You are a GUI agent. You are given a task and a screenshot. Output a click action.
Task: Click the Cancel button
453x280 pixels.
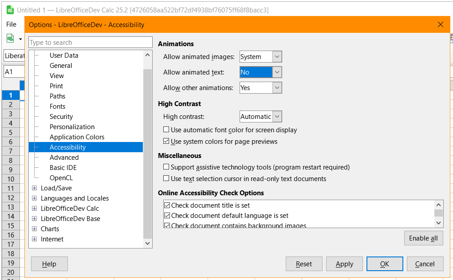point(425,264)
